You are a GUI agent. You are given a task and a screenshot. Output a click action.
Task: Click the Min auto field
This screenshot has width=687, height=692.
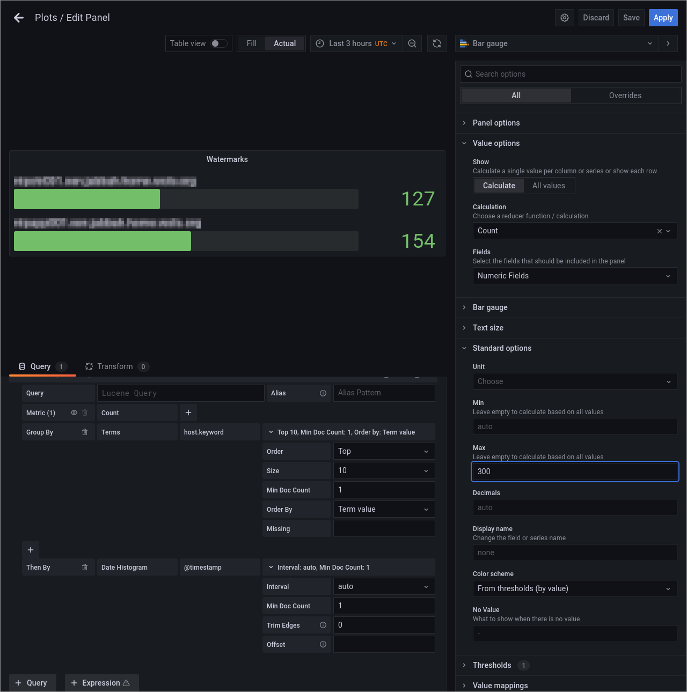pyautogui.click(x=575, y=426)
